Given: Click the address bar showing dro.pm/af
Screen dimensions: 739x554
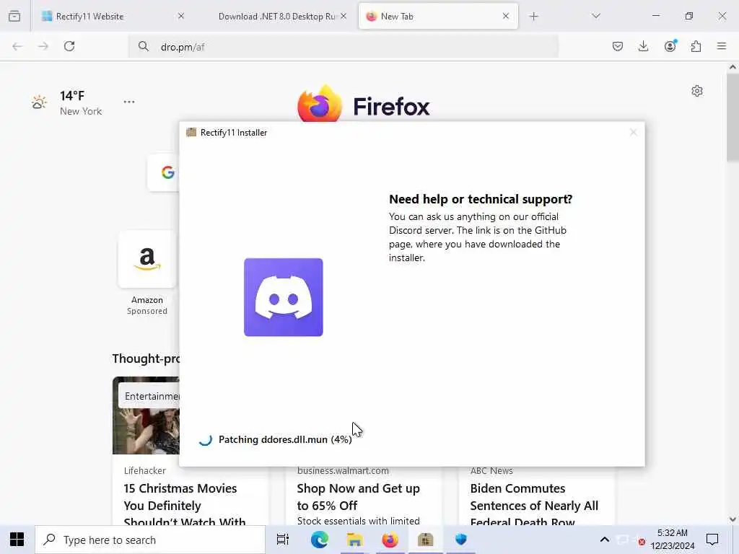Looking at the screenshot, I should click(x=343, y=47).
